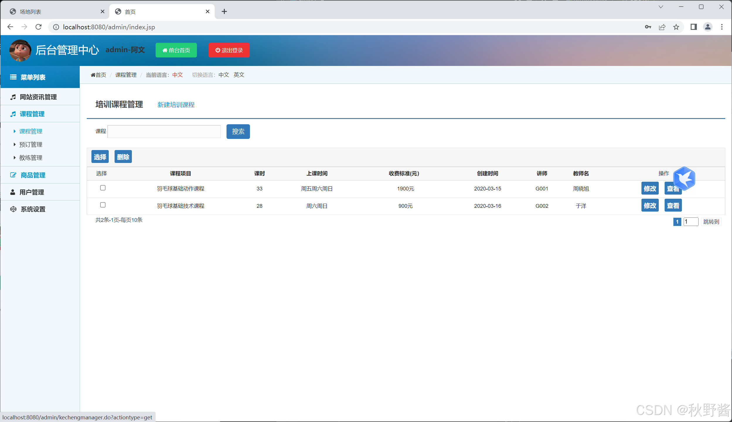Click the floating blue bird icon

[x=684, y=178]
